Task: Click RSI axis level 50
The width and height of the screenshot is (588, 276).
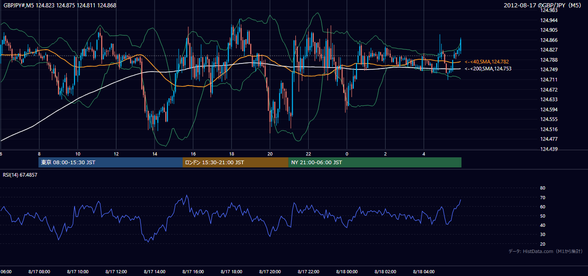Action: (542, 216)
